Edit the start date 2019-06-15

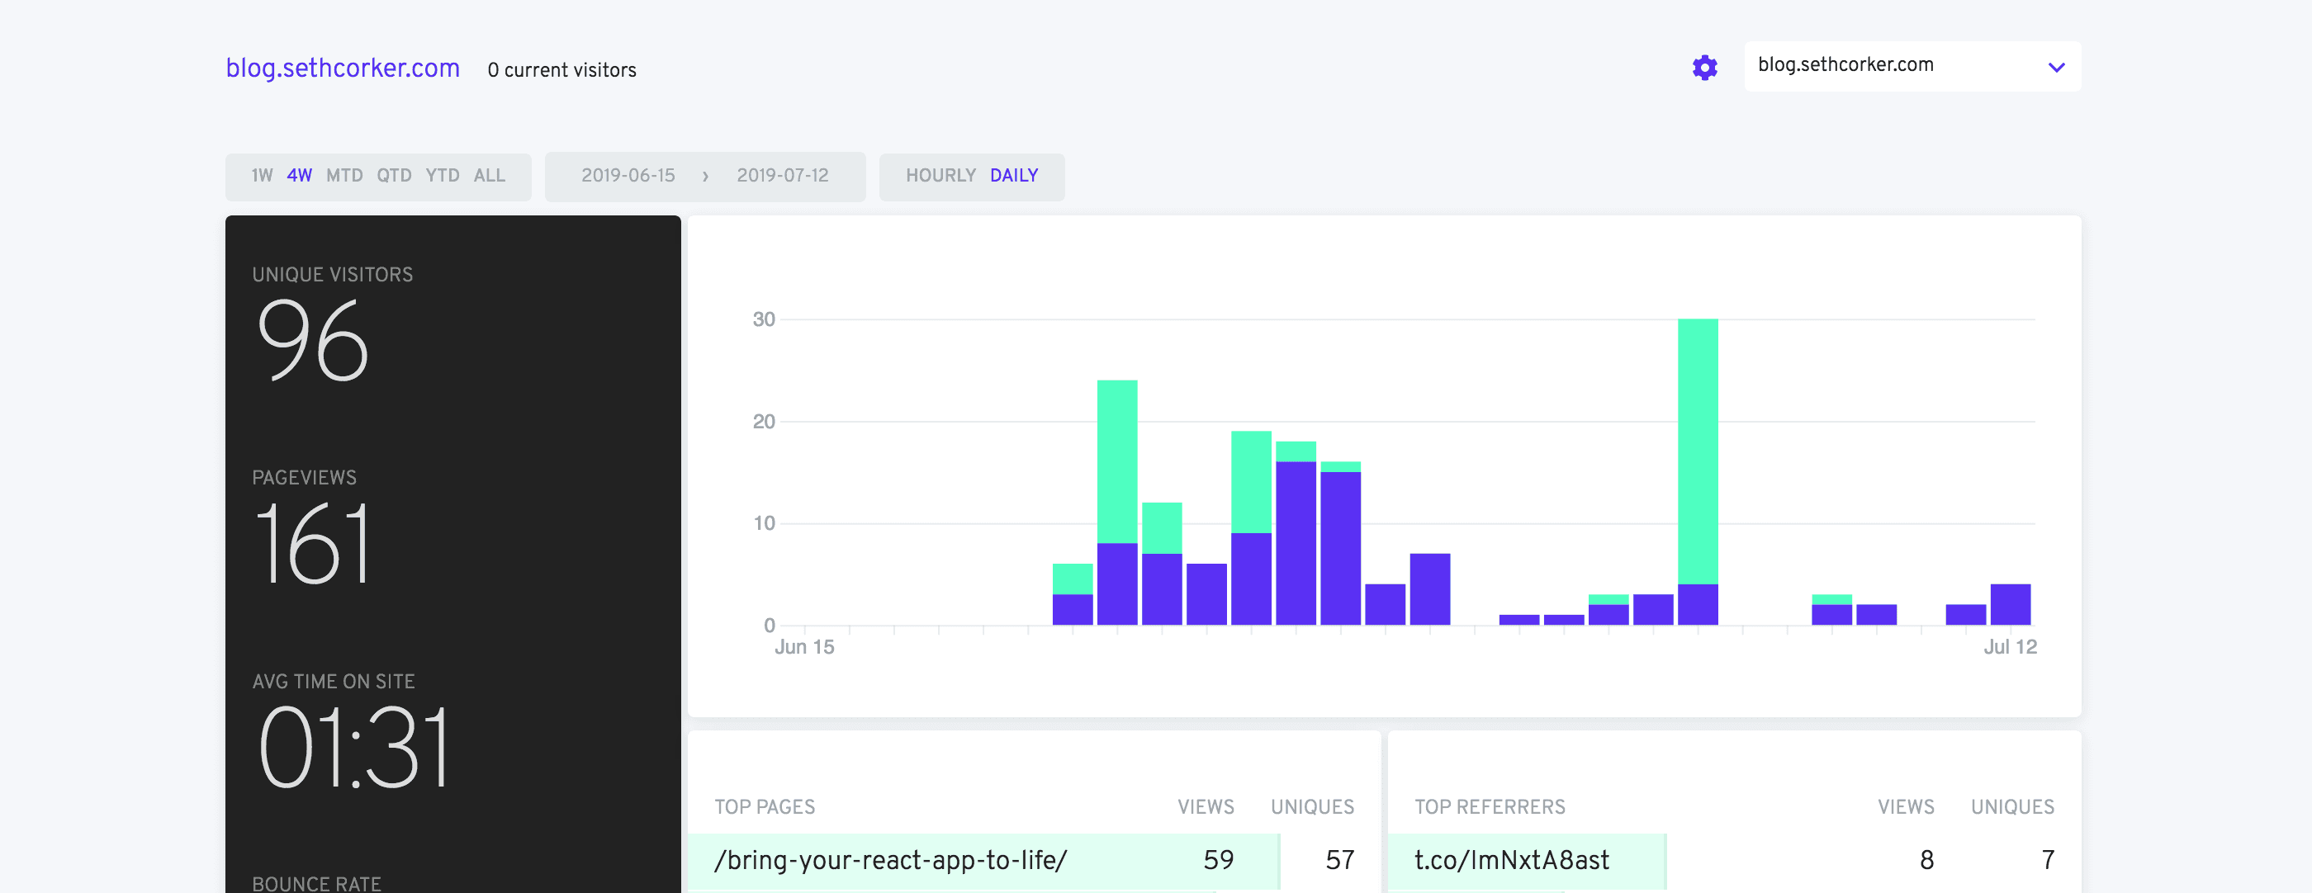pos(628,176)
